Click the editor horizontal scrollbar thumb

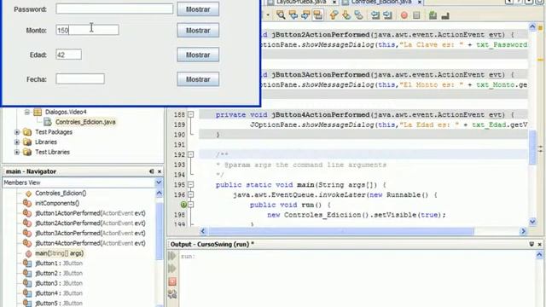[341, 231]
